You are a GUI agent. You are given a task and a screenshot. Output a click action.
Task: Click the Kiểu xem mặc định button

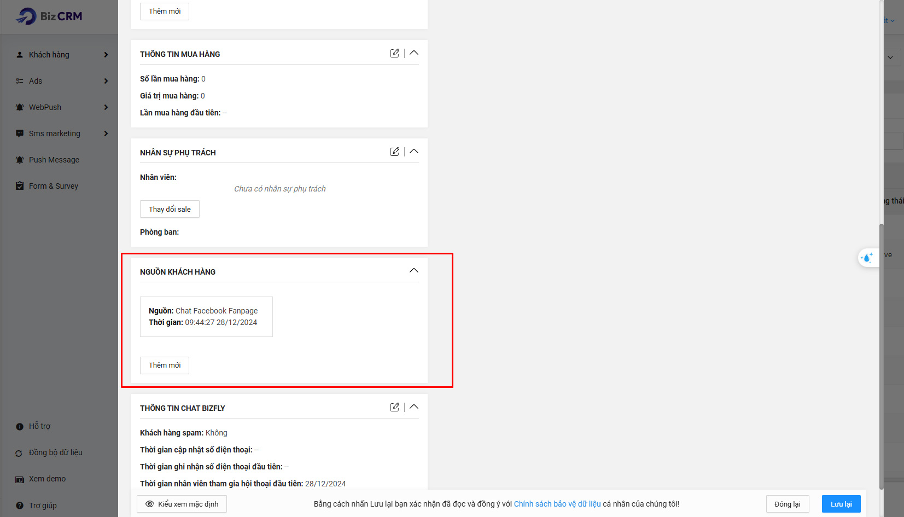click(182, 504)
